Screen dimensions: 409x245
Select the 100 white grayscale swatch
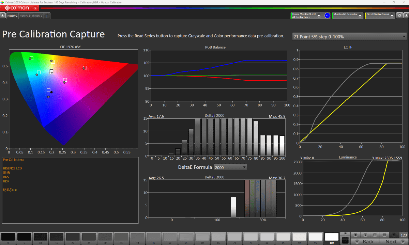[x=332, y=238]
